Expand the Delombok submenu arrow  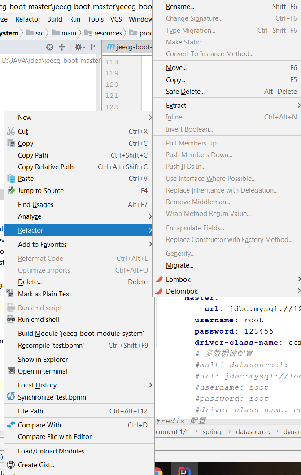click(299, 291)
